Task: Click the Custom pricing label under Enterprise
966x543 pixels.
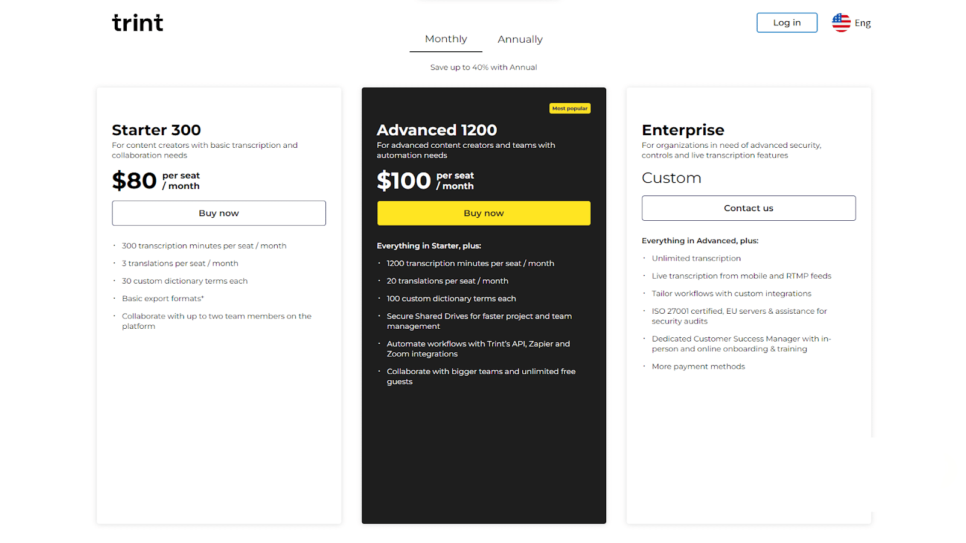Action: pyautogui.click(x=671, y=177)
